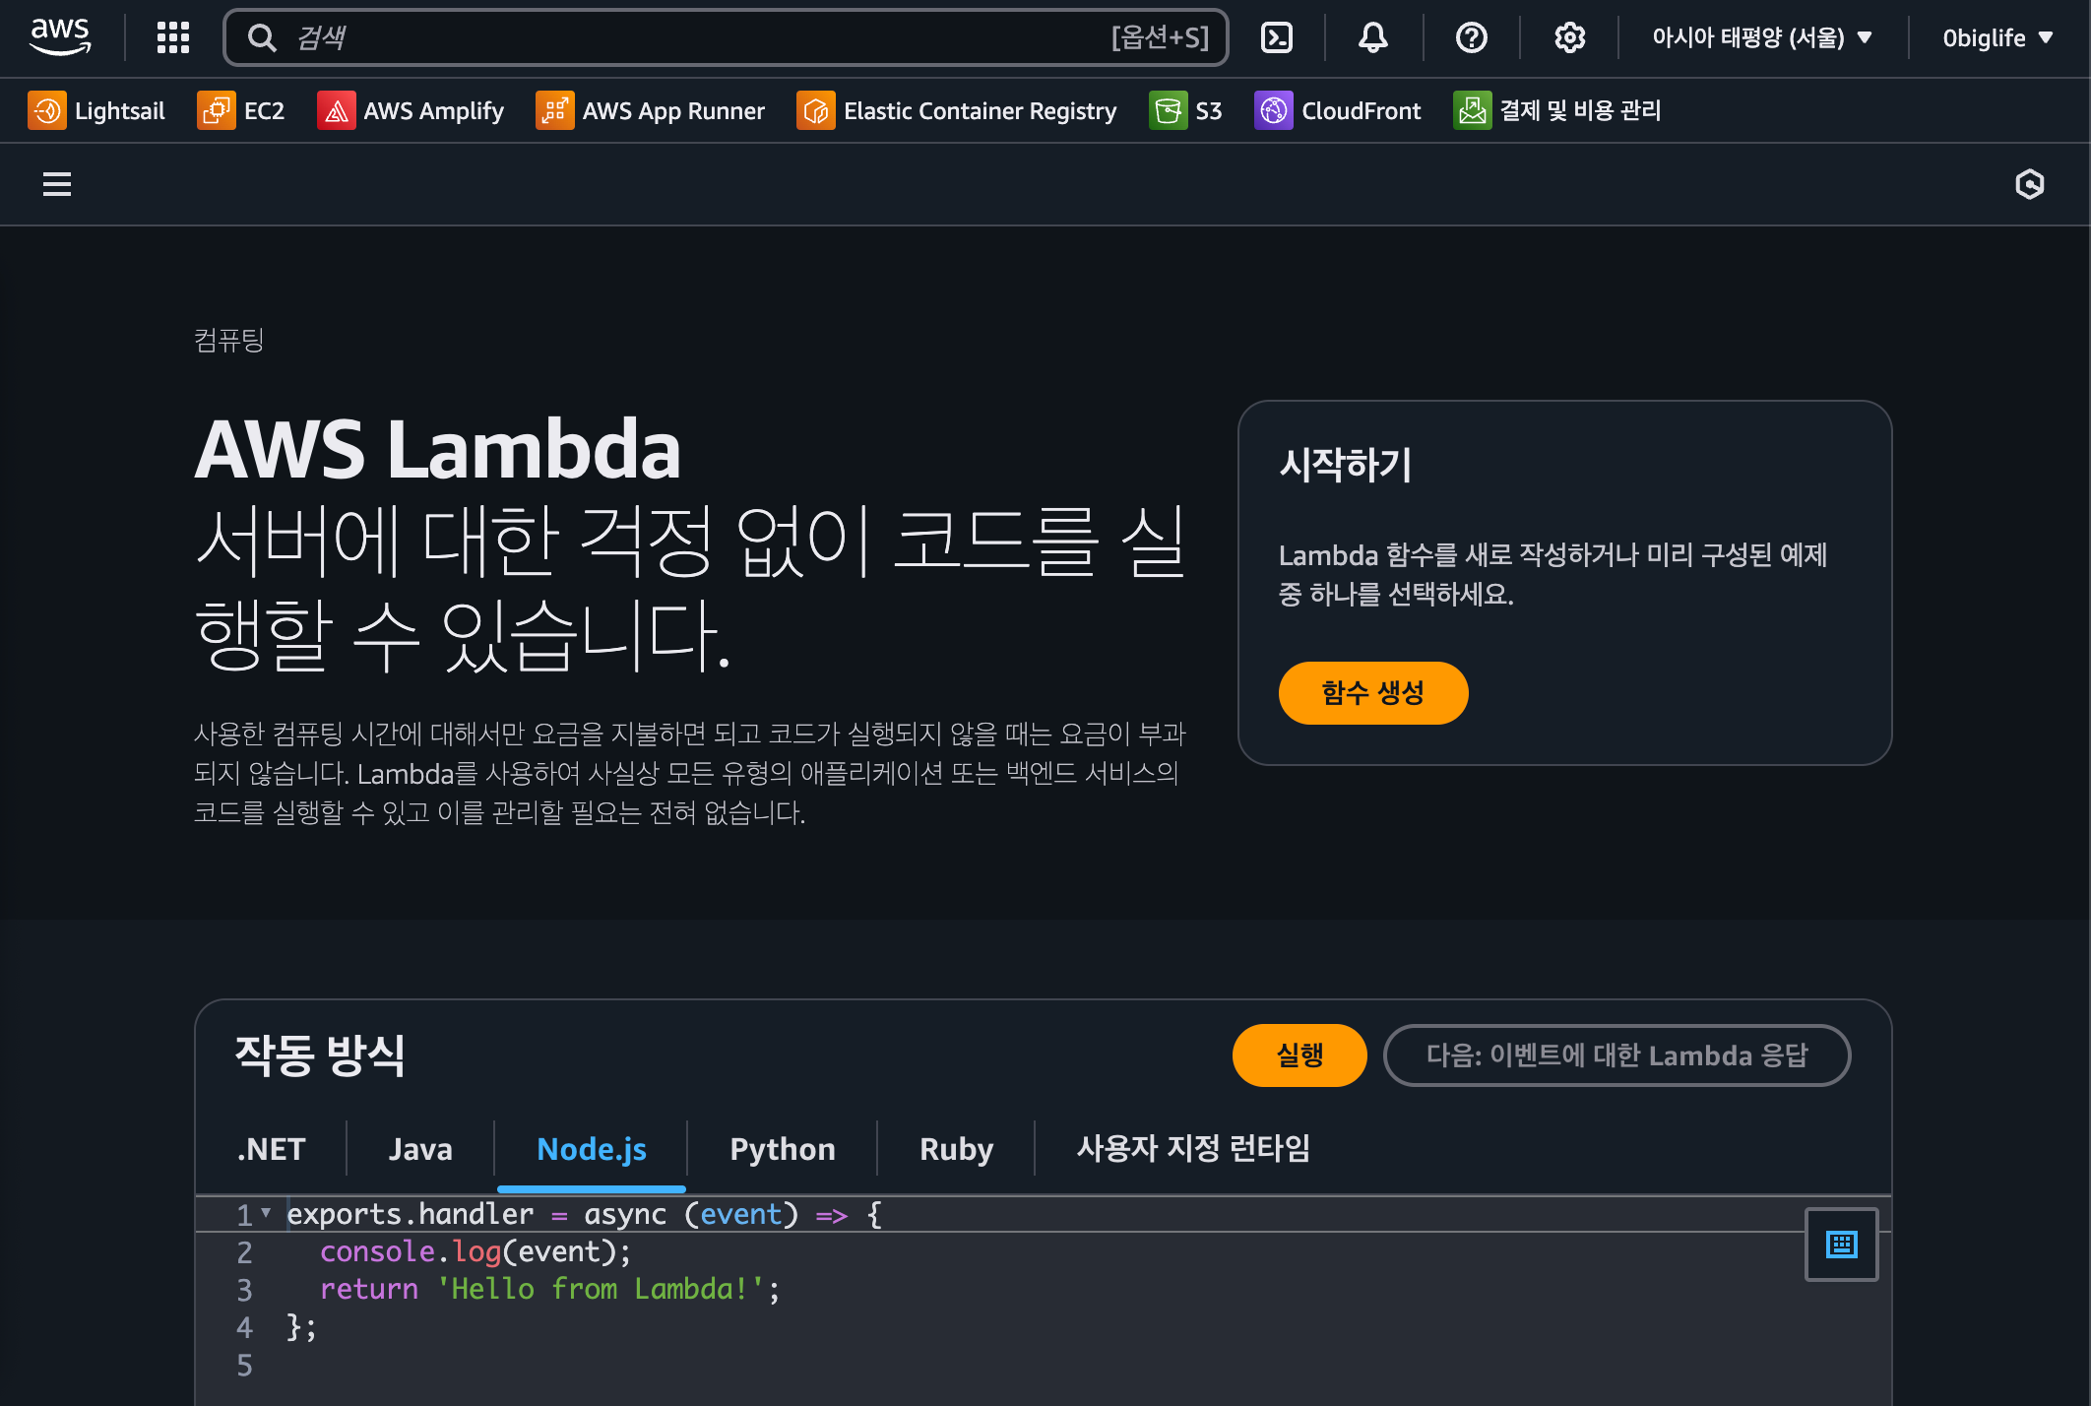Focus the 검색 search field

click(726, 37)
